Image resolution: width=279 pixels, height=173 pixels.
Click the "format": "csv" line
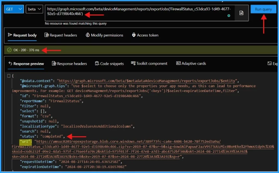coord(36,116)
